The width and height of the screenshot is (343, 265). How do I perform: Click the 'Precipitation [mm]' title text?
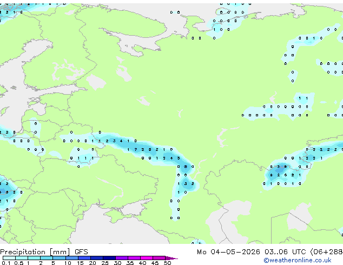(35, 252)
